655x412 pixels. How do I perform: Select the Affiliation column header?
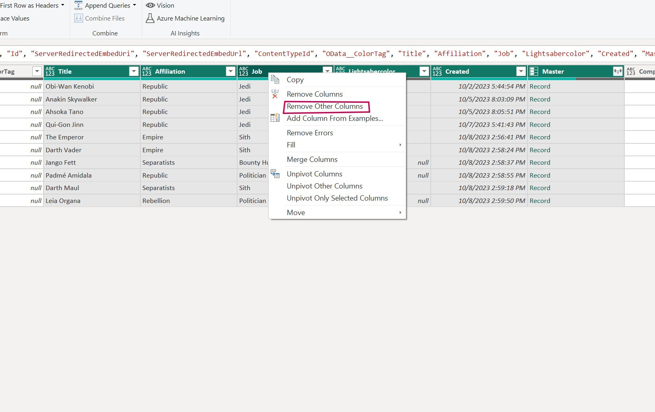click(x=188, y=71)
